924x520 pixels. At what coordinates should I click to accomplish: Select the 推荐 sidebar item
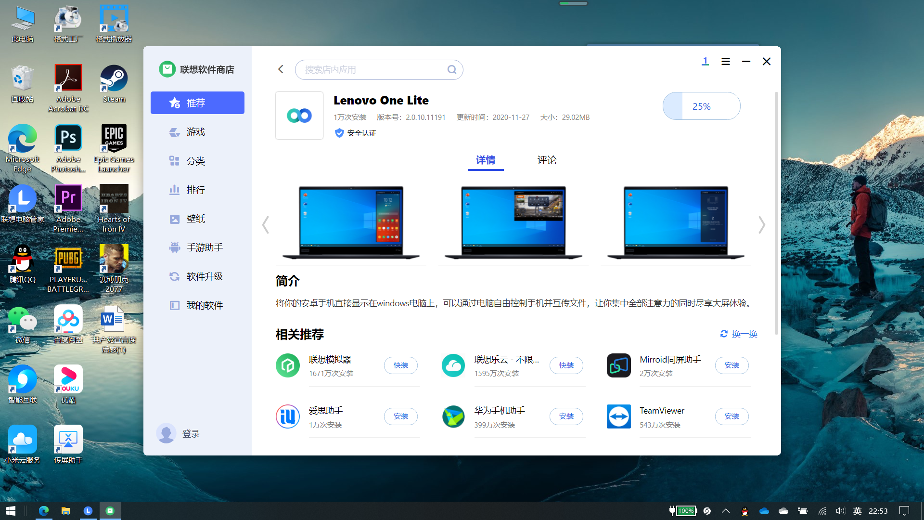click(x=197, y=103)
